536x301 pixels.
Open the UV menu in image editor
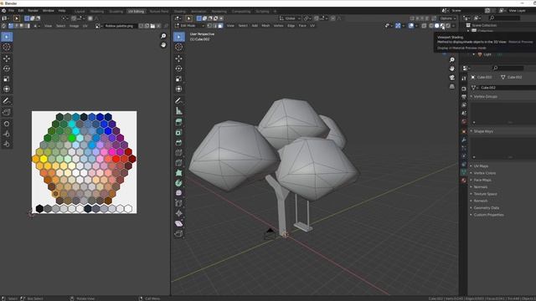85,26
